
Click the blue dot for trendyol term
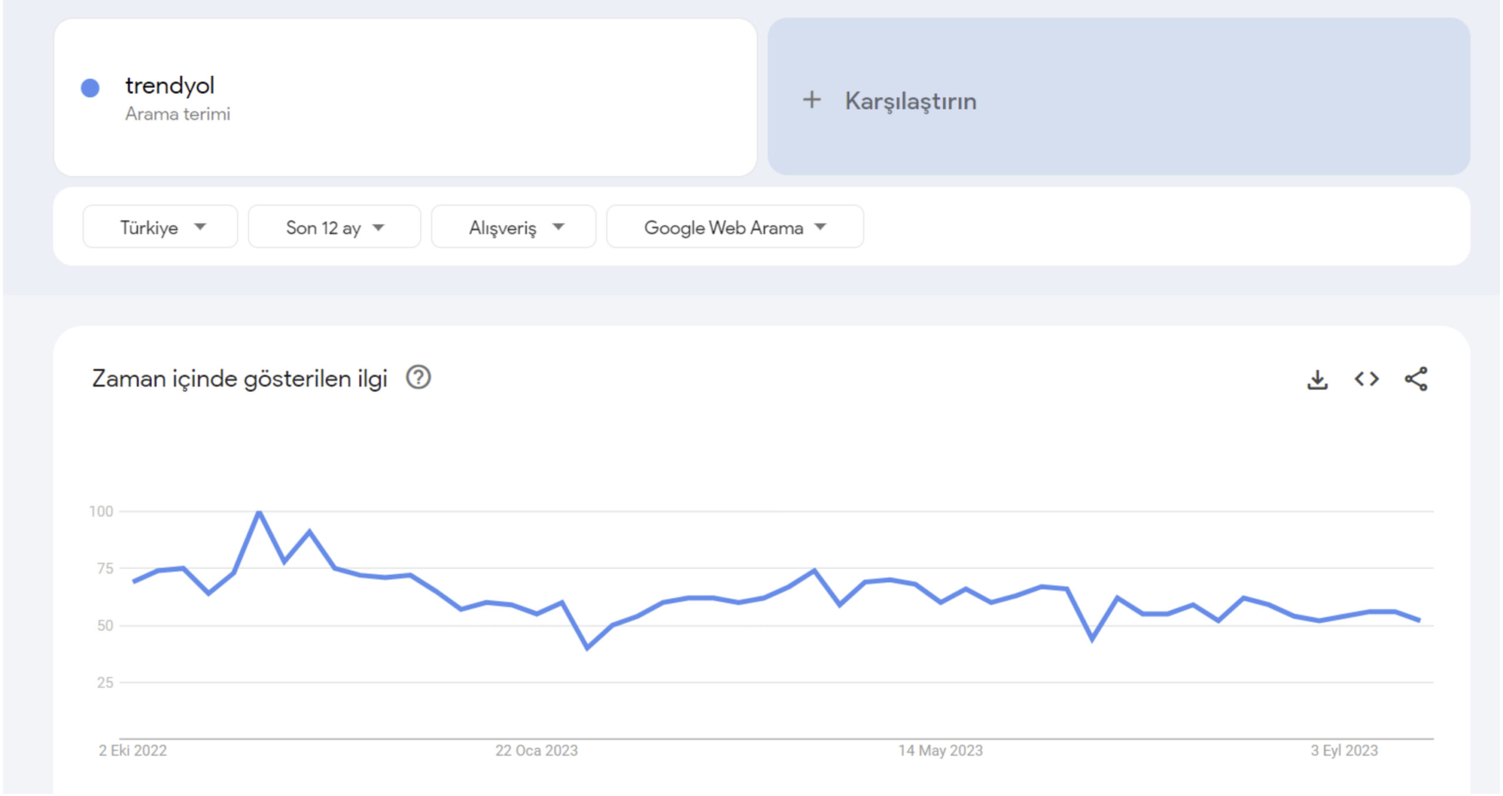[x=90, y=88]
